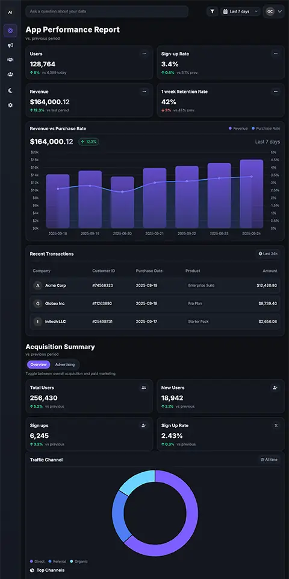
Task: Select the Overview tab
Action: tap(39, 364)
